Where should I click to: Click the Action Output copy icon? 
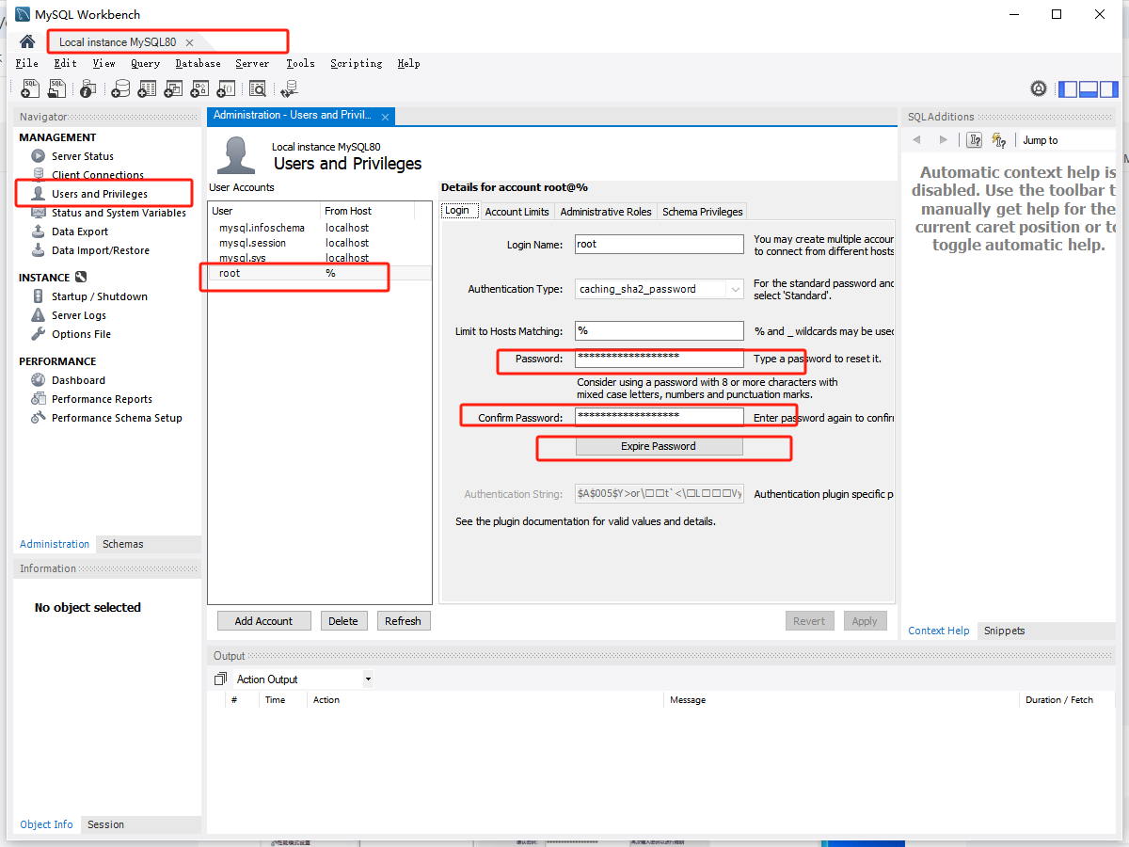pos(220,679)
